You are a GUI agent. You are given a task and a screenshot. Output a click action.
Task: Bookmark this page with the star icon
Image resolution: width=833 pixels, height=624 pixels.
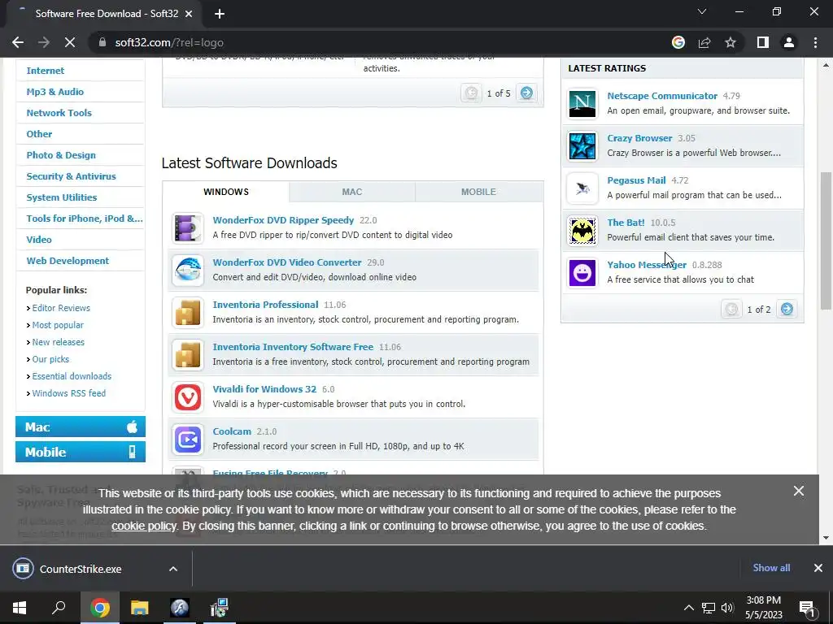731,42
